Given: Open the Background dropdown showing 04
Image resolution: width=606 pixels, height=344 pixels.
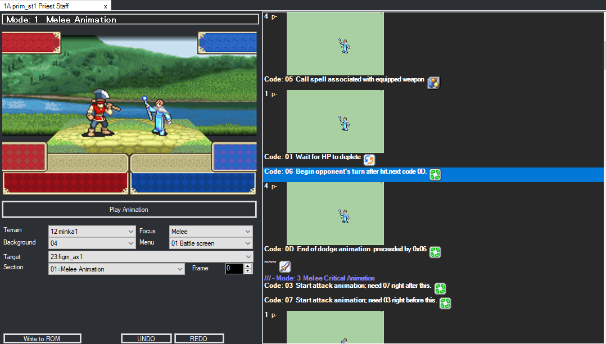Looking at the screenshot, I should pyautogui.click(x=92, y=243).
